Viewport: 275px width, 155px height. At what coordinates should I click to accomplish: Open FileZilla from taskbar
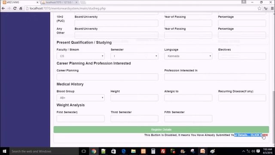point(163,151)
